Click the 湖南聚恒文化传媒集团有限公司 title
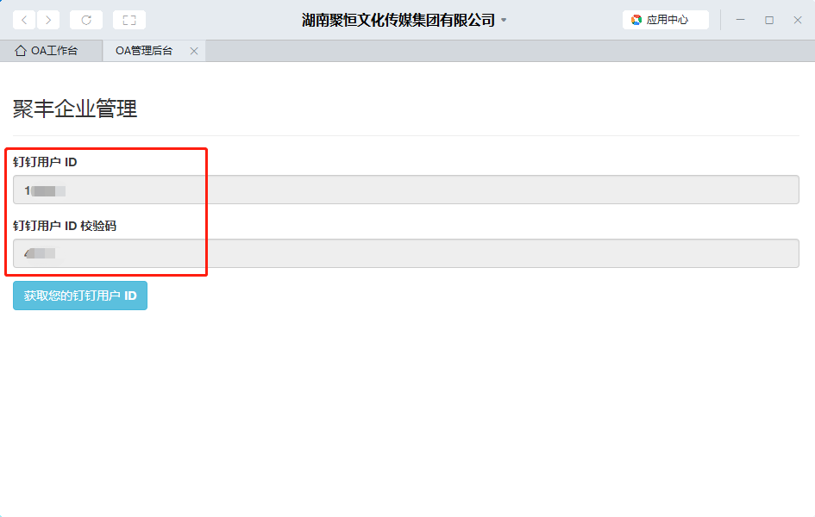The image size is (815, 517). click(x=398, y=20)
